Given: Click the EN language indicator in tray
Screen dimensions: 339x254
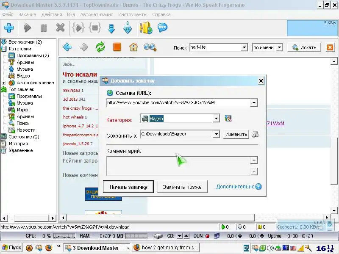Looking at the screenshot, I should coord(246,248).
